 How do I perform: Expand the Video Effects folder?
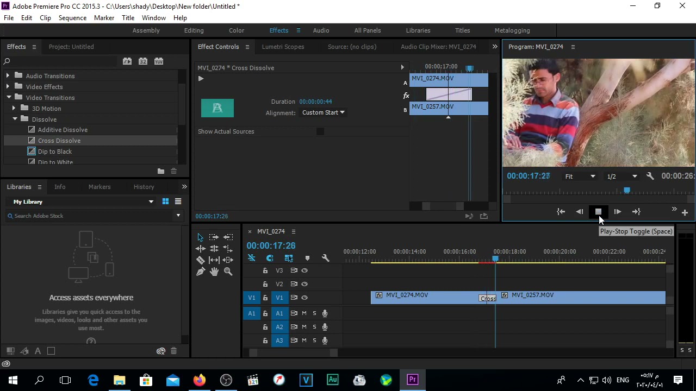(8, 87)
